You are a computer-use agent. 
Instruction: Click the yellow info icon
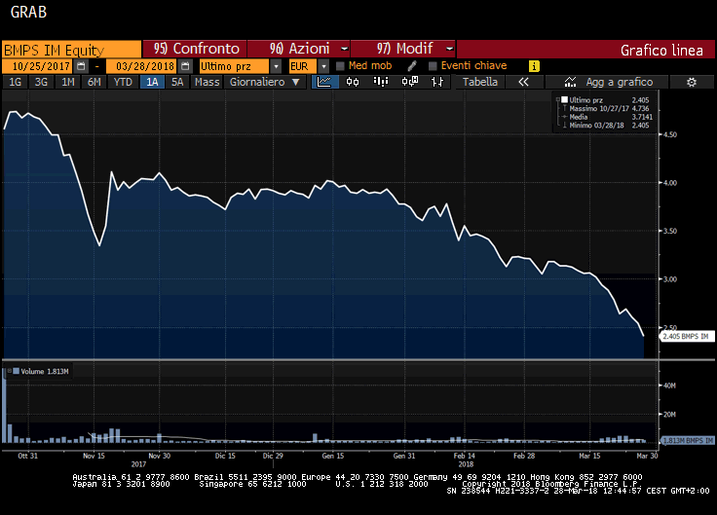[534, 66]
